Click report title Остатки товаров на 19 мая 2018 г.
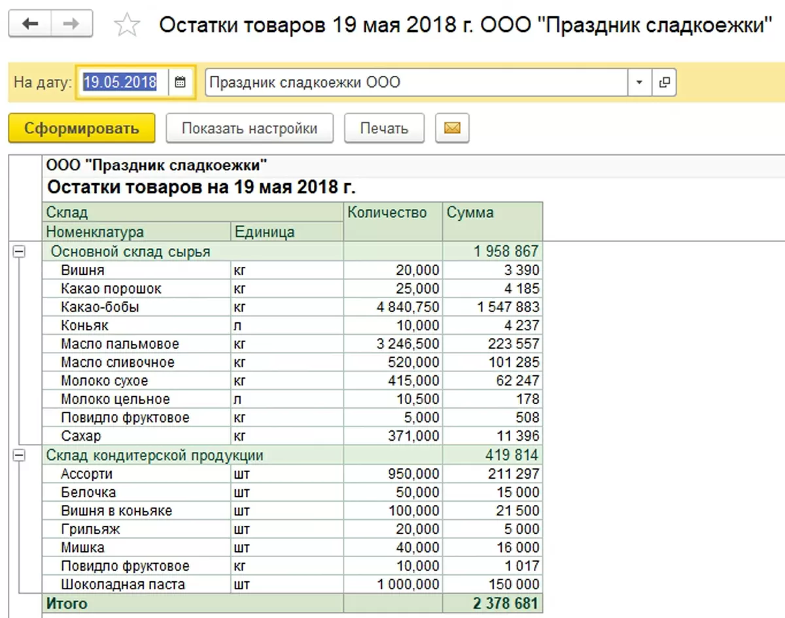The image size is (785, 618). 201,188
